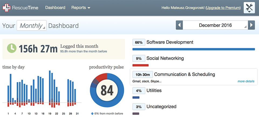
Task: Click the 84 productivity pulse score
Action: [107, 90]
